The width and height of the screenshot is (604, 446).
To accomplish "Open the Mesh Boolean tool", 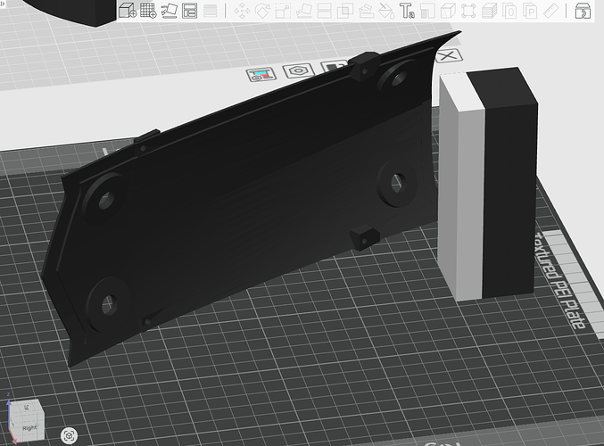I will point(345,11).
